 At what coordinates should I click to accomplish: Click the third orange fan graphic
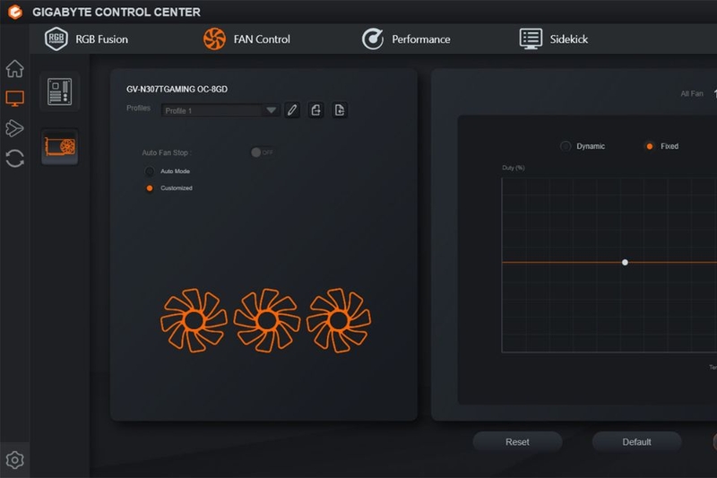tap(339, 320)
